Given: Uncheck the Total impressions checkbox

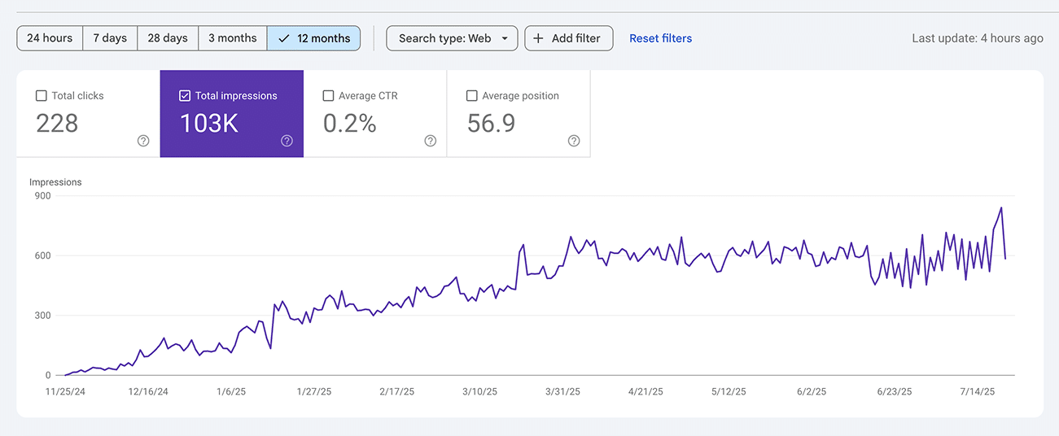Looking at the screenshot, I should click(185, 96).
